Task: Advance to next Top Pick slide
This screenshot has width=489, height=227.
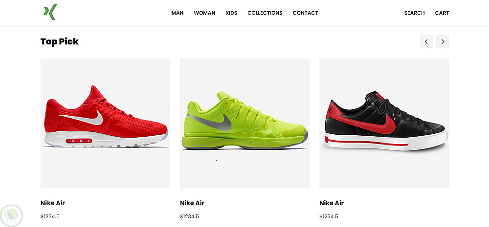Action: click(442, 41)
